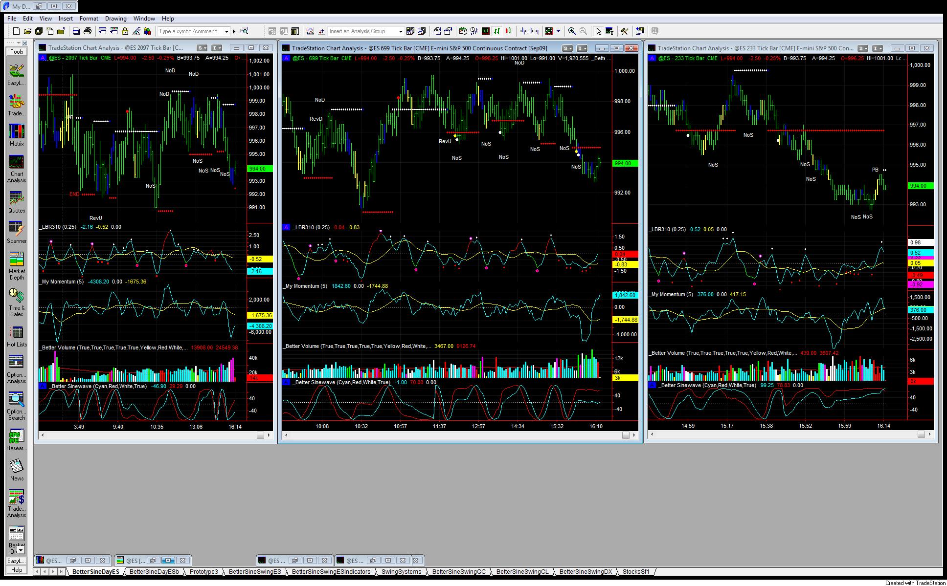Select the StocksSf1 workspace tab

(x=636, y=571)
